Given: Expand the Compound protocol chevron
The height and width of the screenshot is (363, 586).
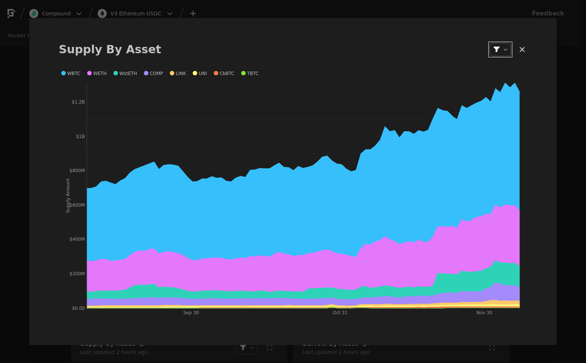Looking at the screenshot, I should pyautogui.click(x=79, y=13).
